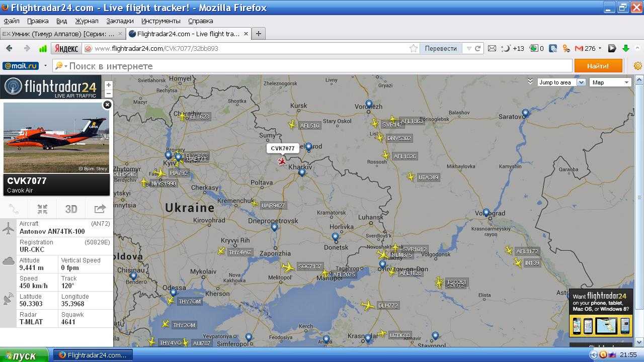Expand the search engine selector dropdown
The width and height of the screenshot is (644, 362).
(x=62, y=66)
